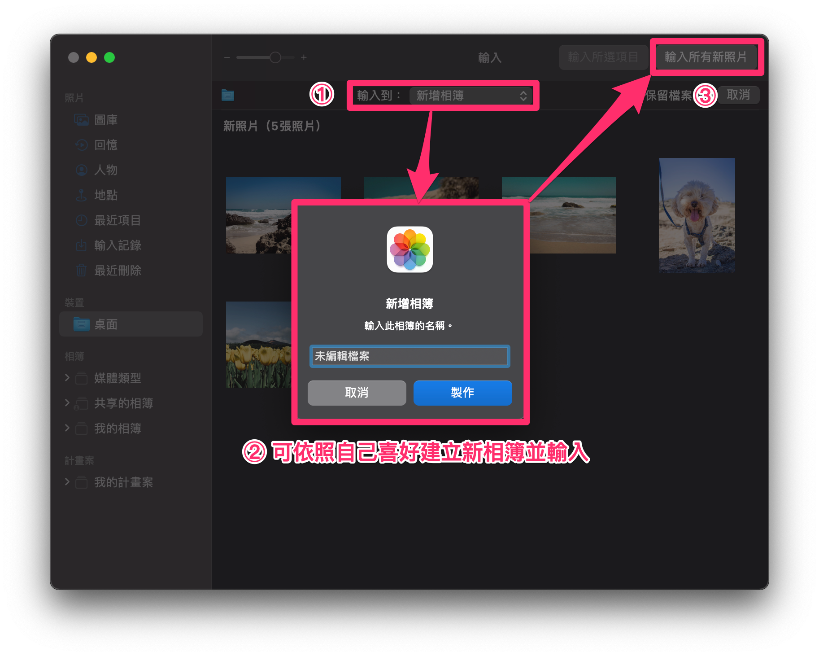Adjust the thumbnail size slider
This screenshot has width=819, height=656.
266,57
